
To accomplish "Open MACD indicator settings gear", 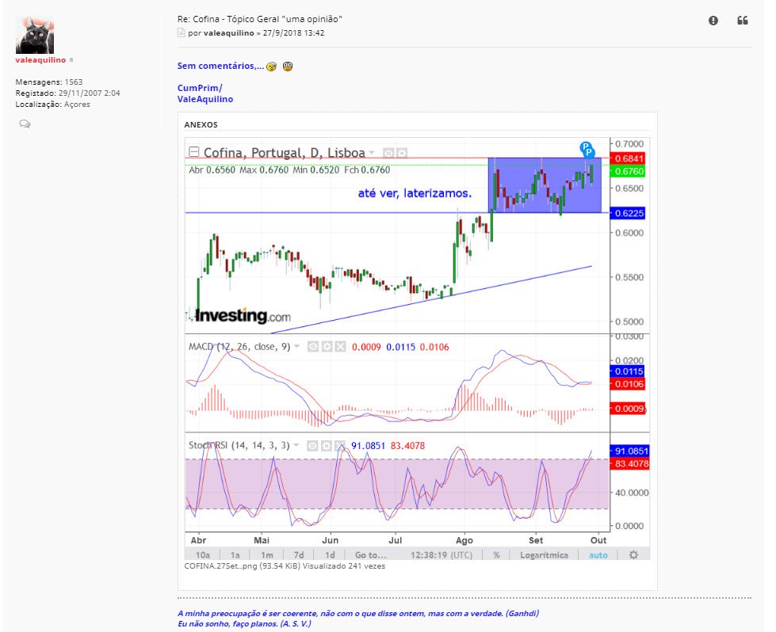I will pos(327,347).
